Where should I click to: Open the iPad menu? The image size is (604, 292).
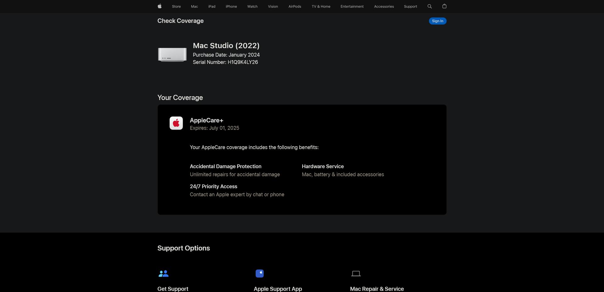click(x=212, y=7)
